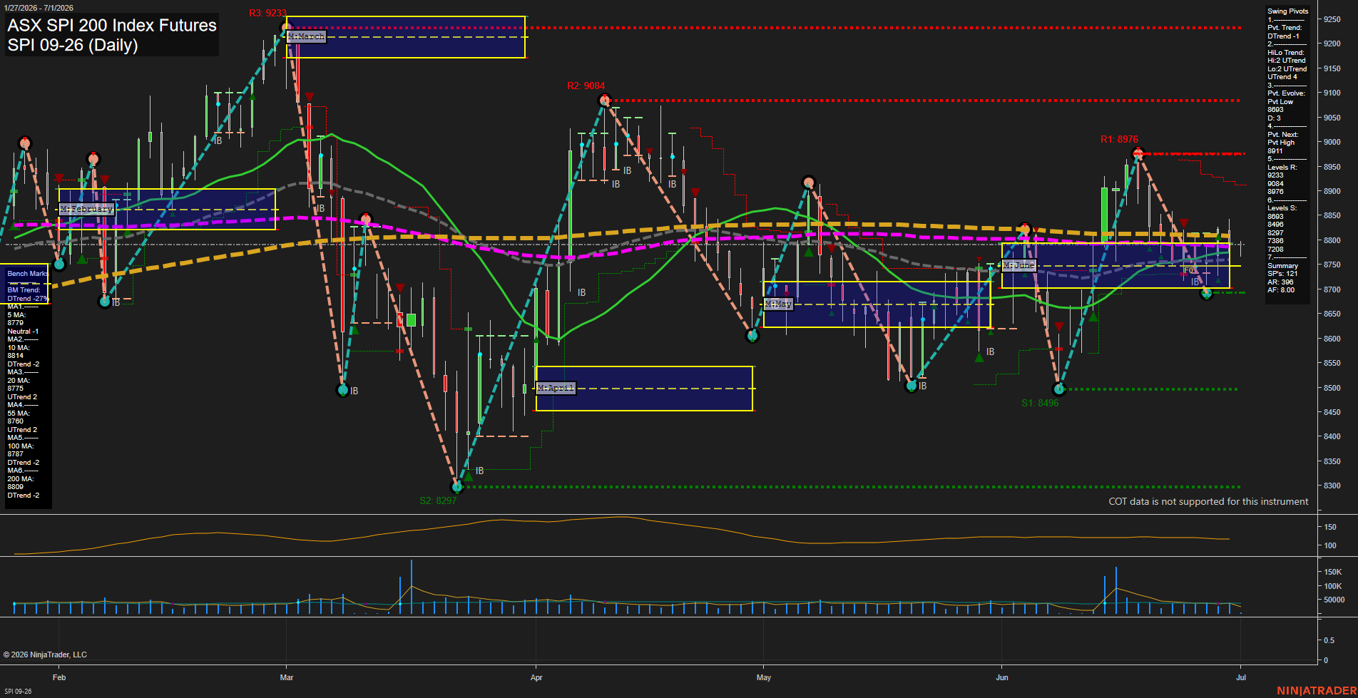
Task: Click the Pvt. Evolve: label
Action: coord(1286,93)
